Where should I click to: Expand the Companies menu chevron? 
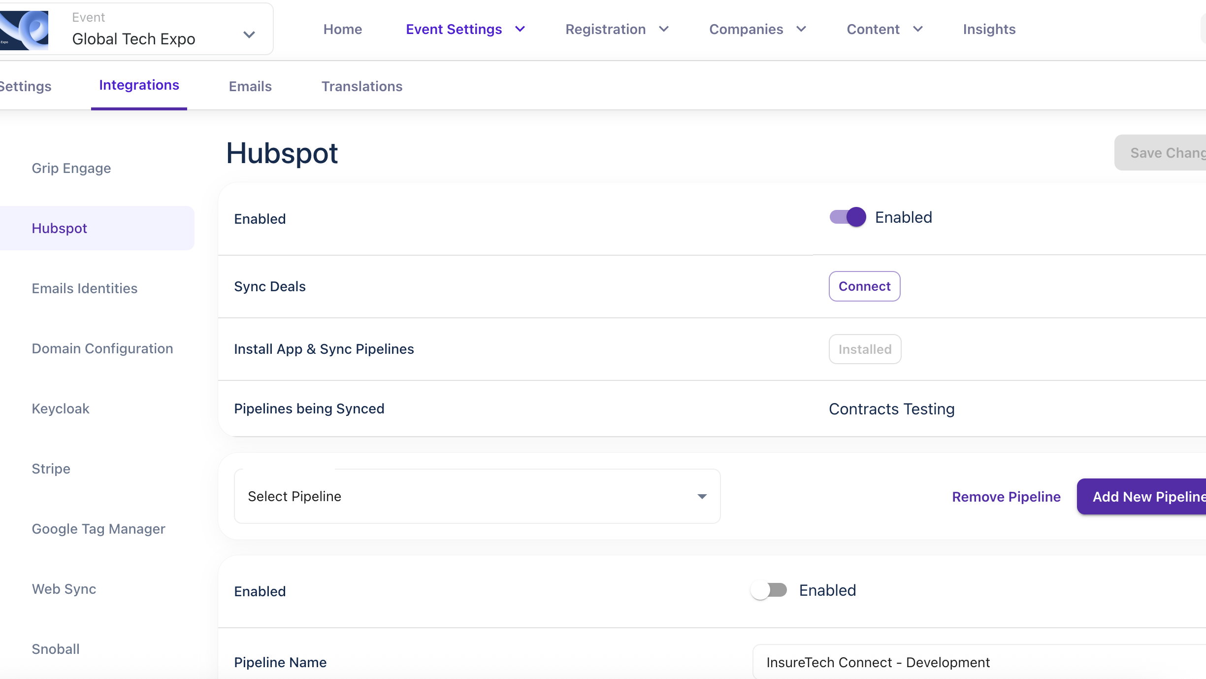coord(801,30)
